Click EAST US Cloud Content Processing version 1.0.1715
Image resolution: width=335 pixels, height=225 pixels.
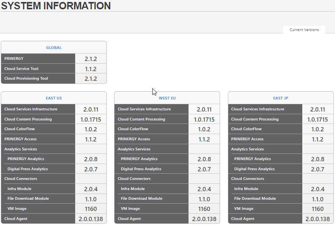pyautogui.click(x=91, y=120)
